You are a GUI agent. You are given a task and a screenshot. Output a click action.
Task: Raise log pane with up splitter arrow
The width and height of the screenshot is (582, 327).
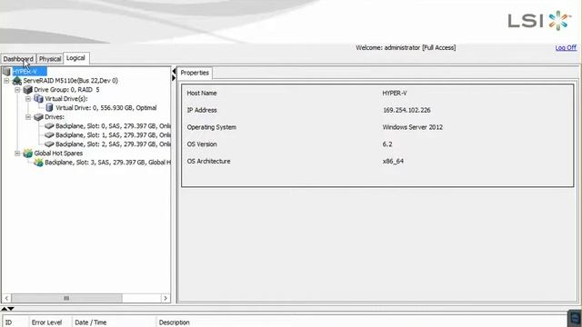tap(4, 309)
